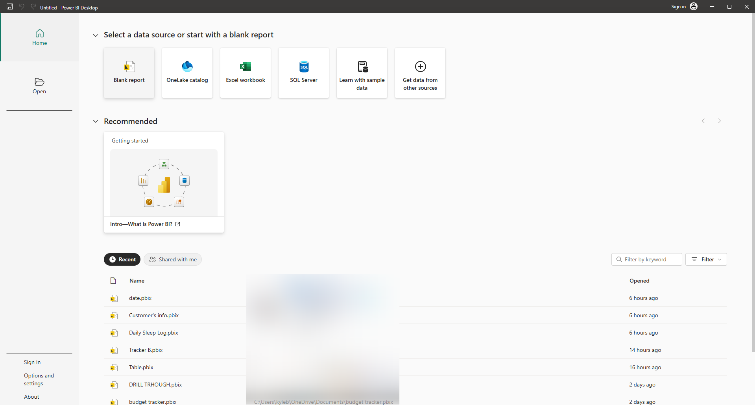Click the file icon beside date.pbix
The width and height of the screenshot is (755, 405).
coord(114,298)
